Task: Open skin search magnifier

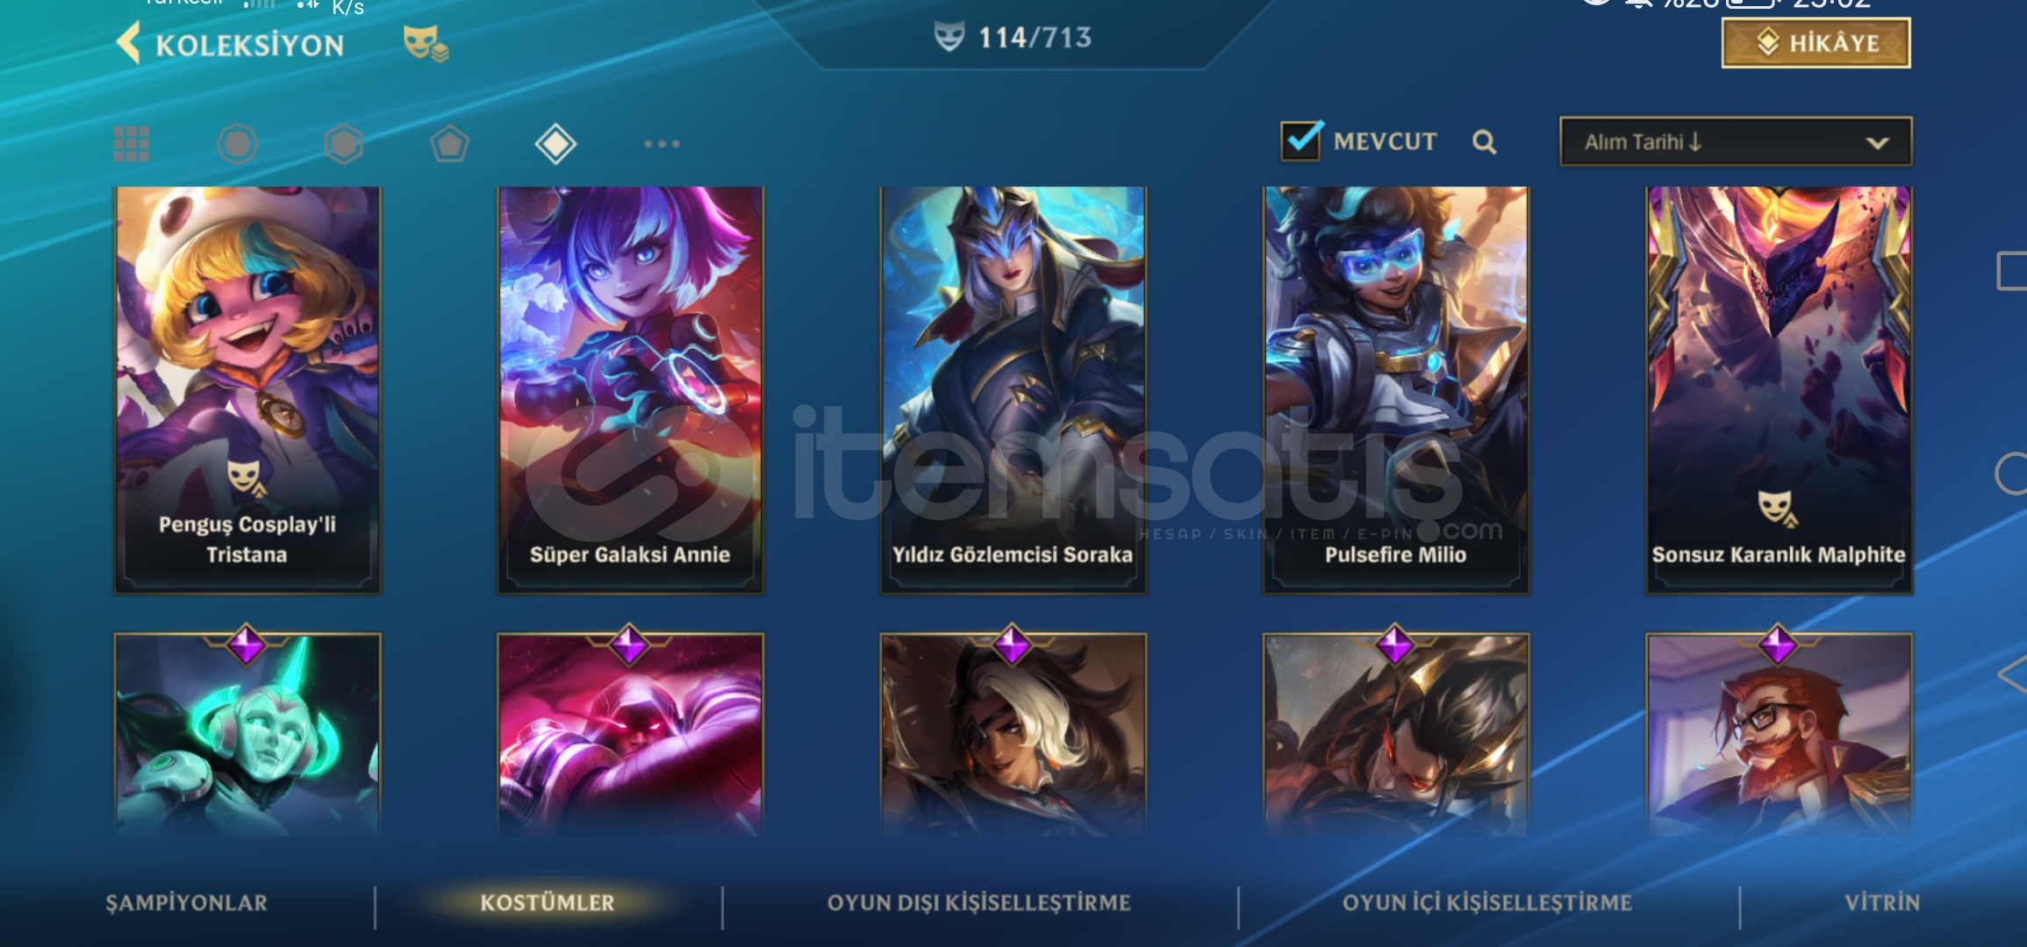Action: 1484,142
